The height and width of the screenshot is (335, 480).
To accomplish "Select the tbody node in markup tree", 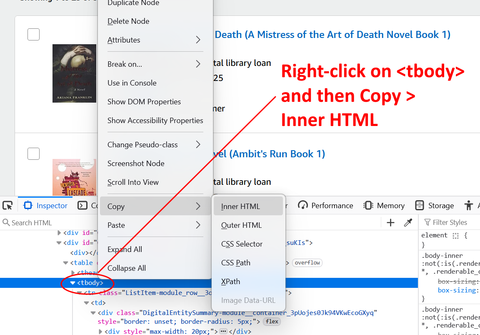I will 90,282.
